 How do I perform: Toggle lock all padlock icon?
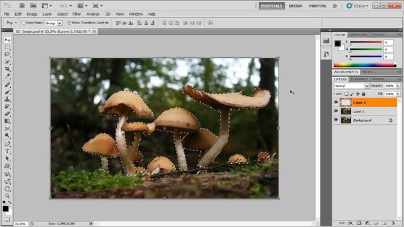[x=364, y=94]
